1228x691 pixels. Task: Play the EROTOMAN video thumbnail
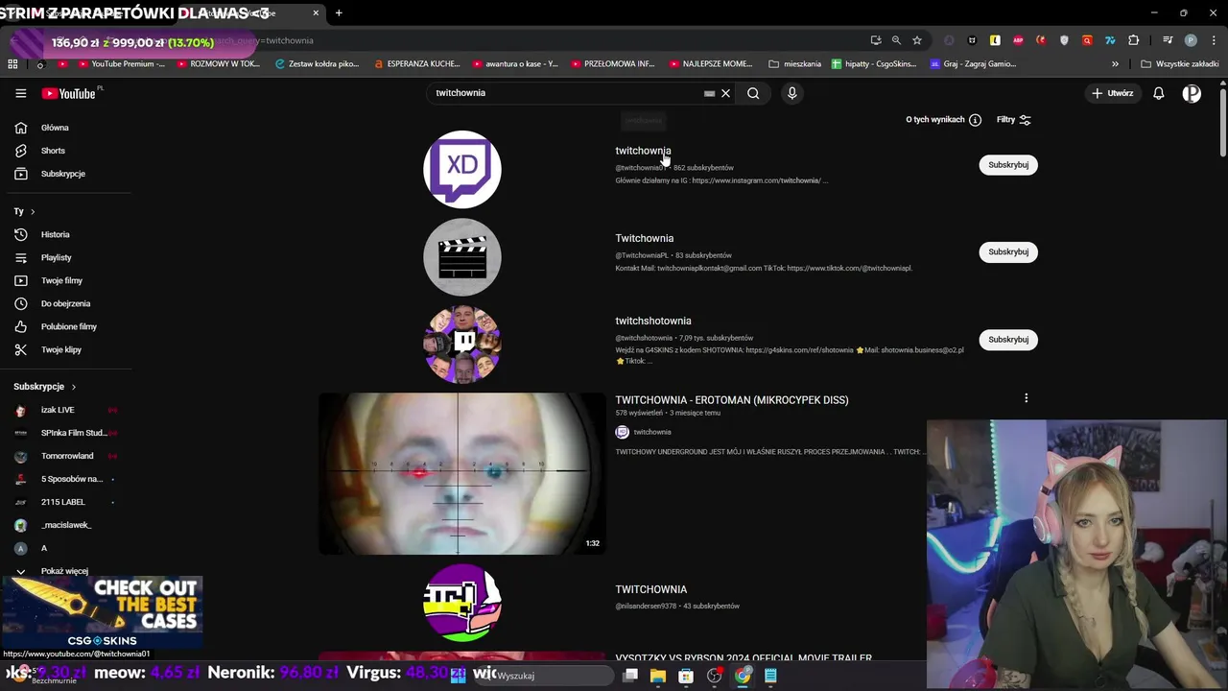461,473
